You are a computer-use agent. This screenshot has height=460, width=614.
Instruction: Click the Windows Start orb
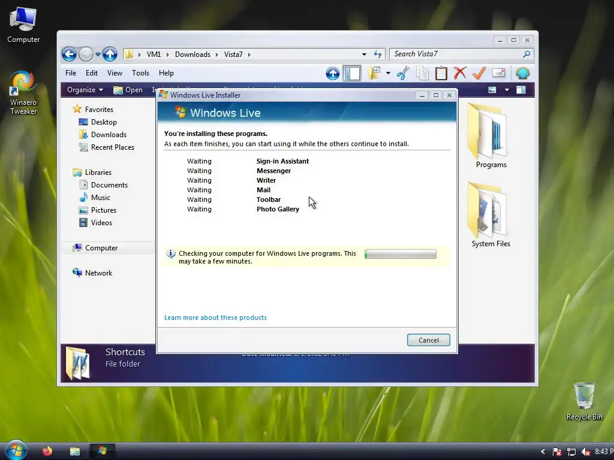16,450
